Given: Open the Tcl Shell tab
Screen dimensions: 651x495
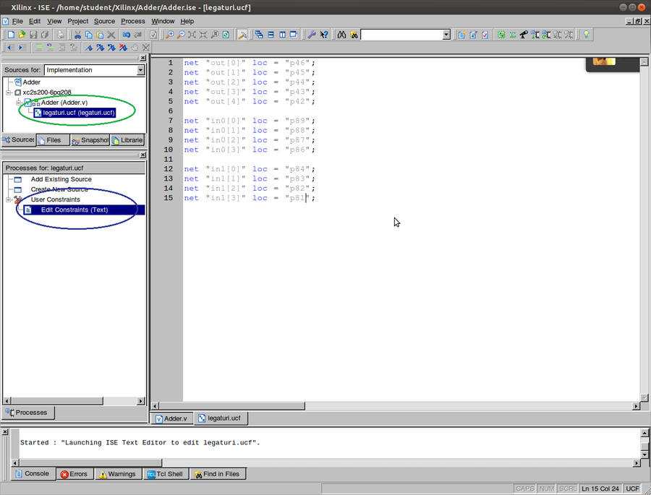Looking at the screenshot, I should pyautogui.click(x=165, y=474).
